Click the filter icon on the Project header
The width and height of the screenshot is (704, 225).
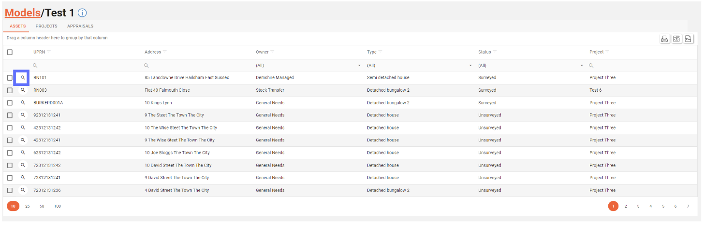(607, 52)
